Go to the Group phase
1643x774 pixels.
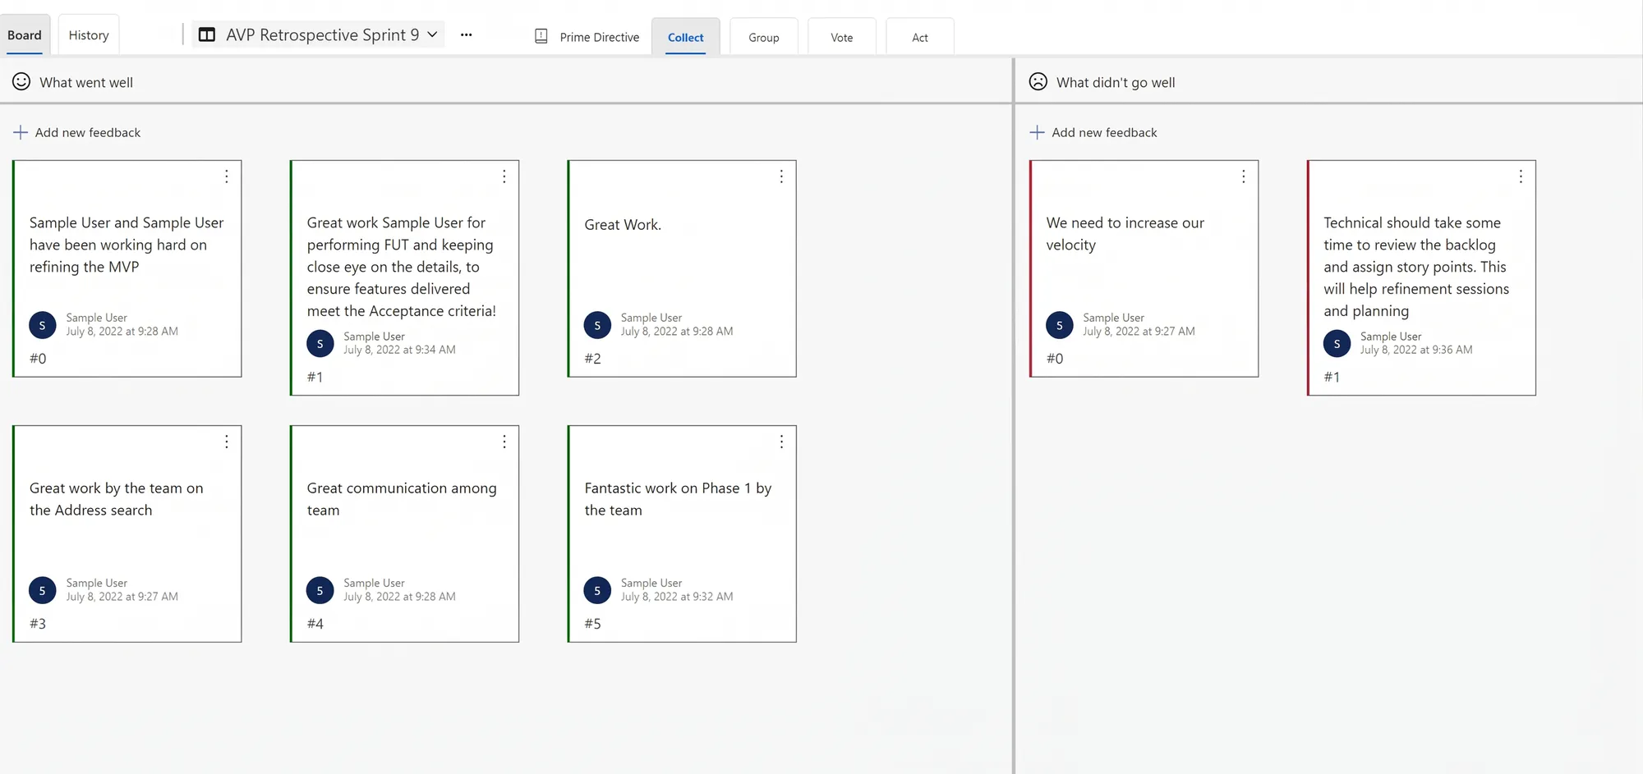pos(763,37)
